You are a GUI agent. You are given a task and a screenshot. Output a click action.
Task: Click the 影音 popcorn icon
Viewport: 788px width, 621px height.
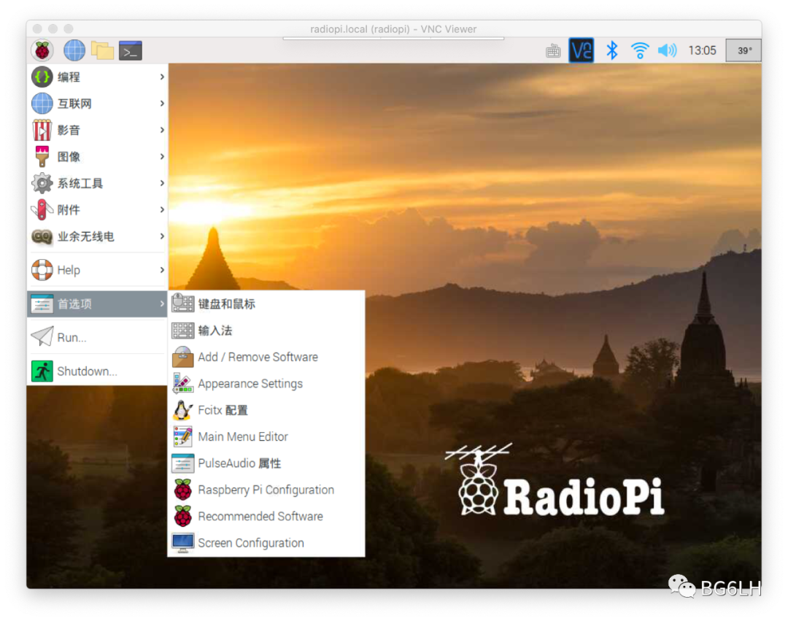pos(42,130)
